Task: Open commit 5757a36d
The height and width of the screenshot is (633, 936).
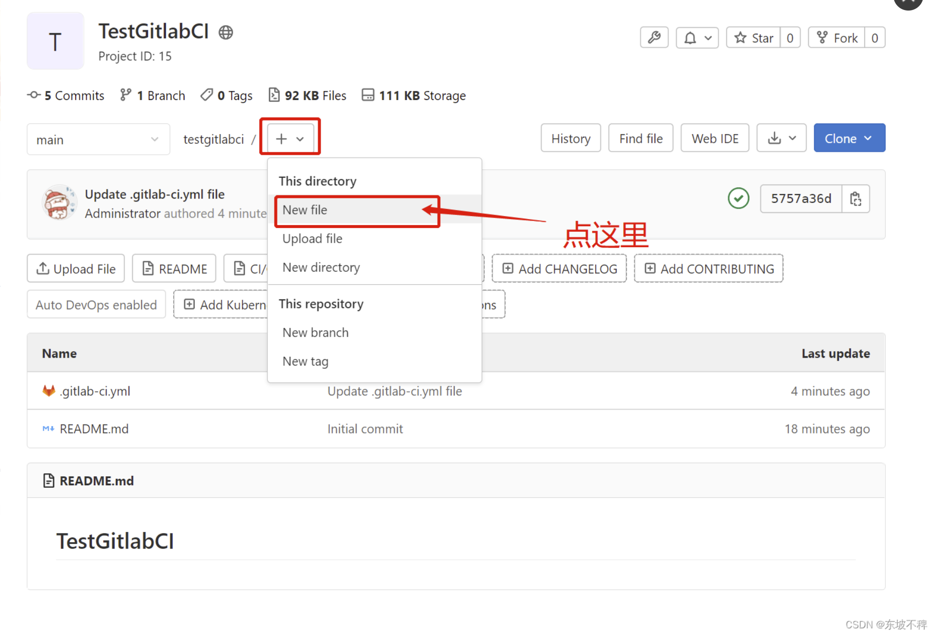Action: 801,198
